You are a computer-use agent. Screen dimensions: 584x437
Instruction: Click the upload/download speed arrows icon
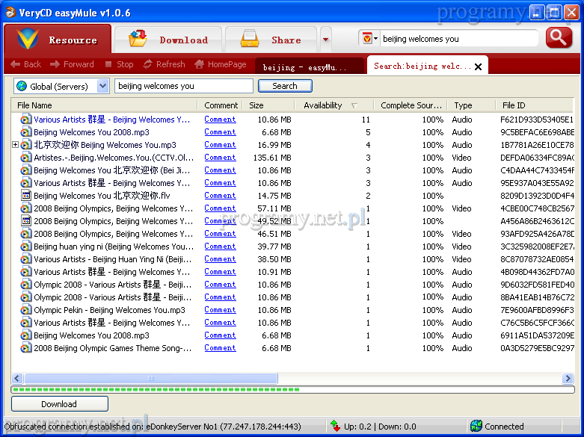(x=335, y=427)
